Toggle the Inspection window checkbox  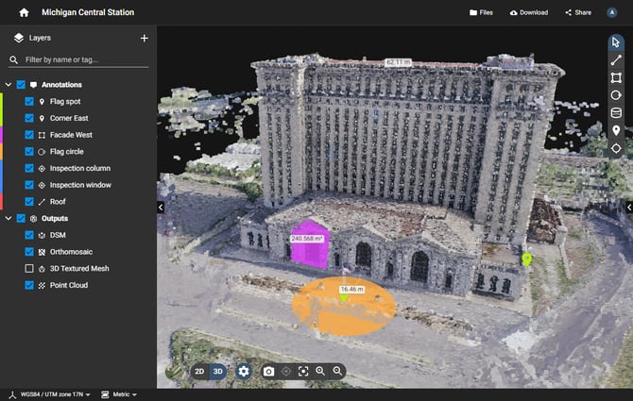29,185
